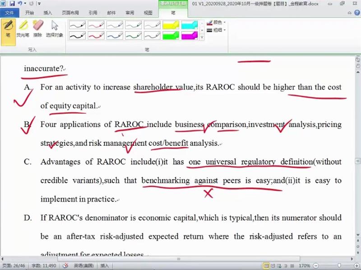
Task: Open the pen Thickness (粗细) dropdown
Action: point(216,30)
